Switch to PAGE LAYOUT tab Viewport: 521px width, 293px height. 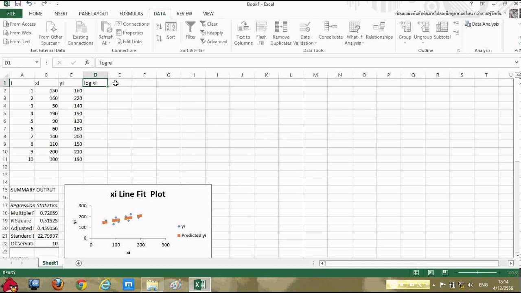[94, 13]
